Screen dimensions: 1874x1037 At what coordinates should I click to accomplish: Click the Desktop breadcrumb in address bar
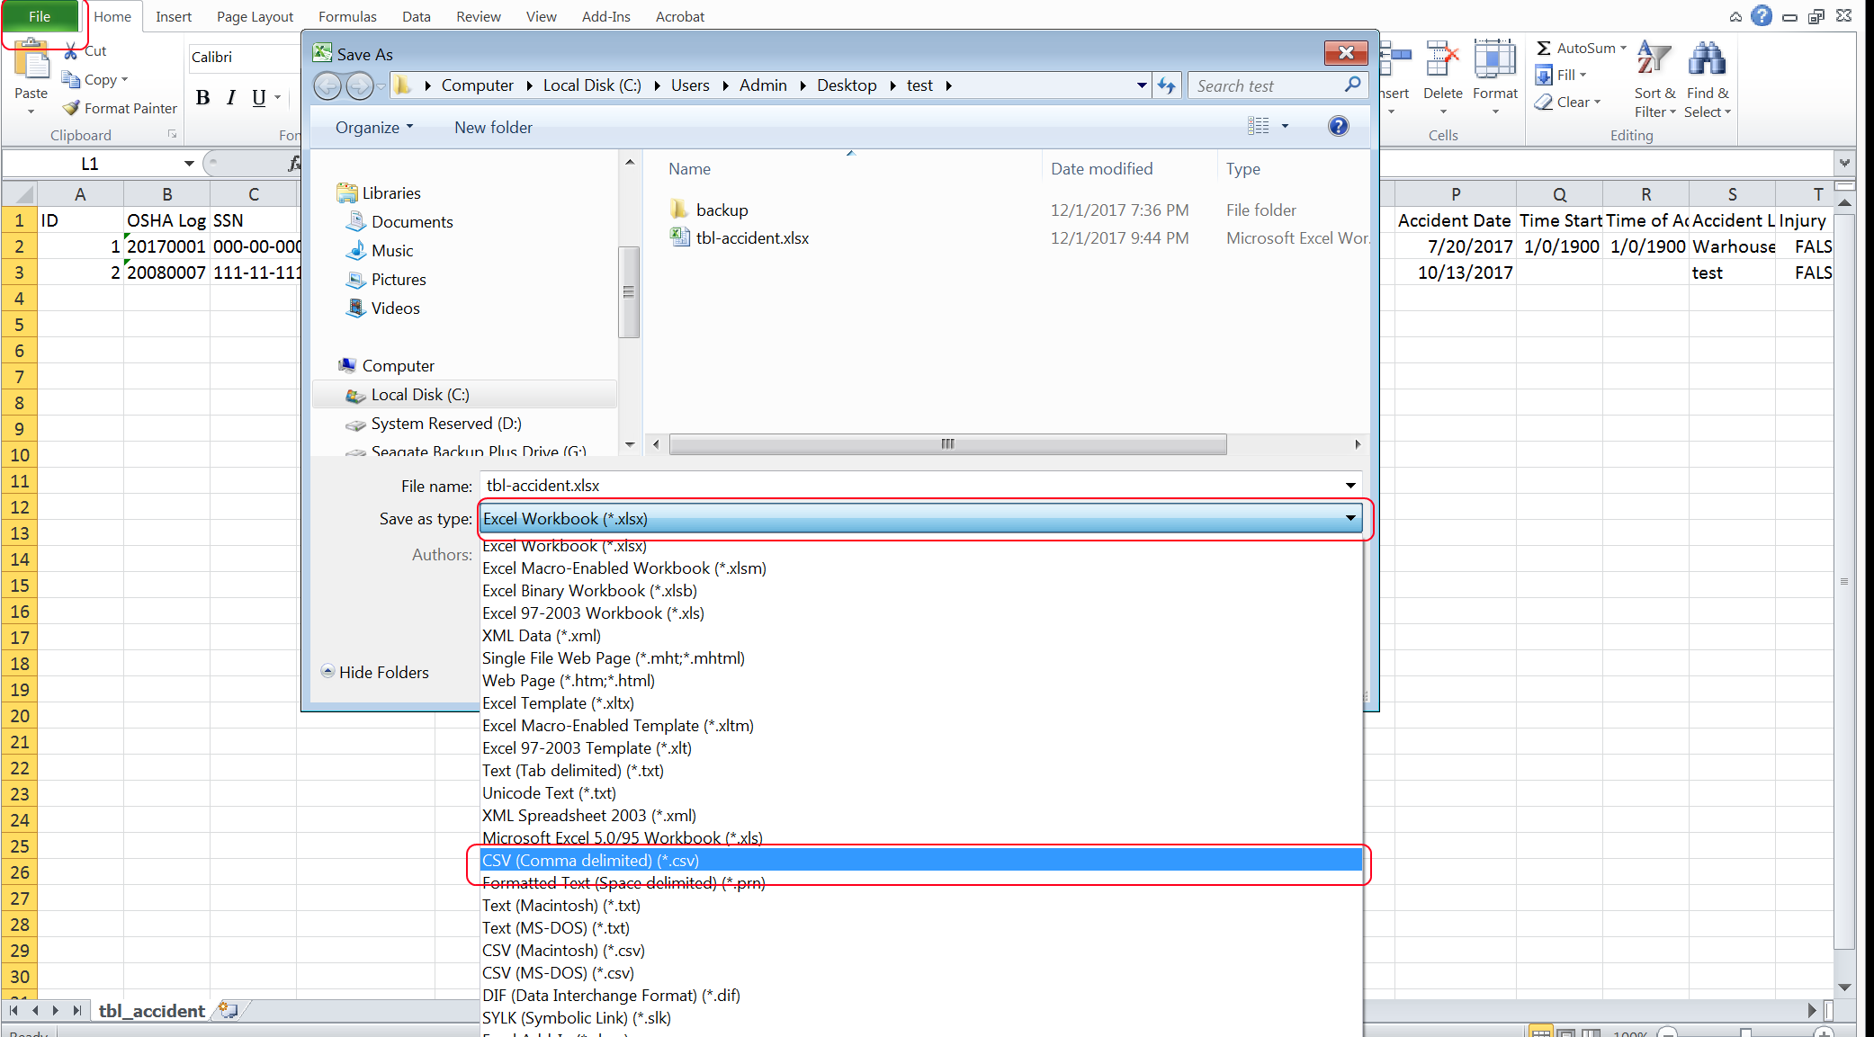[847, 85]
